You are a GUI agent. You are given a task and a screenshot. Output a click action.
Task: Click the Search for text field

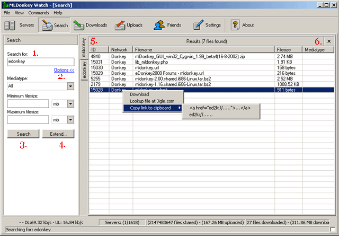click(41, 62)
